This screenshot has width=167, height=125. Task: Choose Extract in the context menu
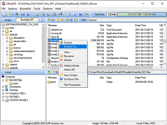(x=73, y=43)
